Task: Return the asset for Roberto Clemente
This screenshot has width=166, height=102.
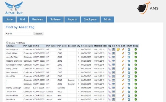Action: point(129,61)
